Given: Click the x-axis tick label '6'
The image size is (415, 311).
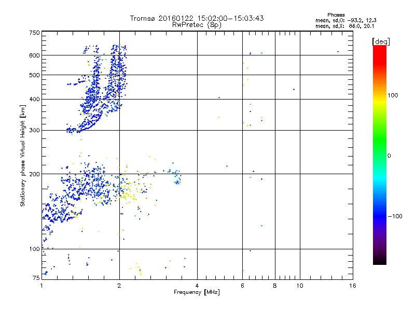Looking at the screenshot, I should tap(242, 286).
